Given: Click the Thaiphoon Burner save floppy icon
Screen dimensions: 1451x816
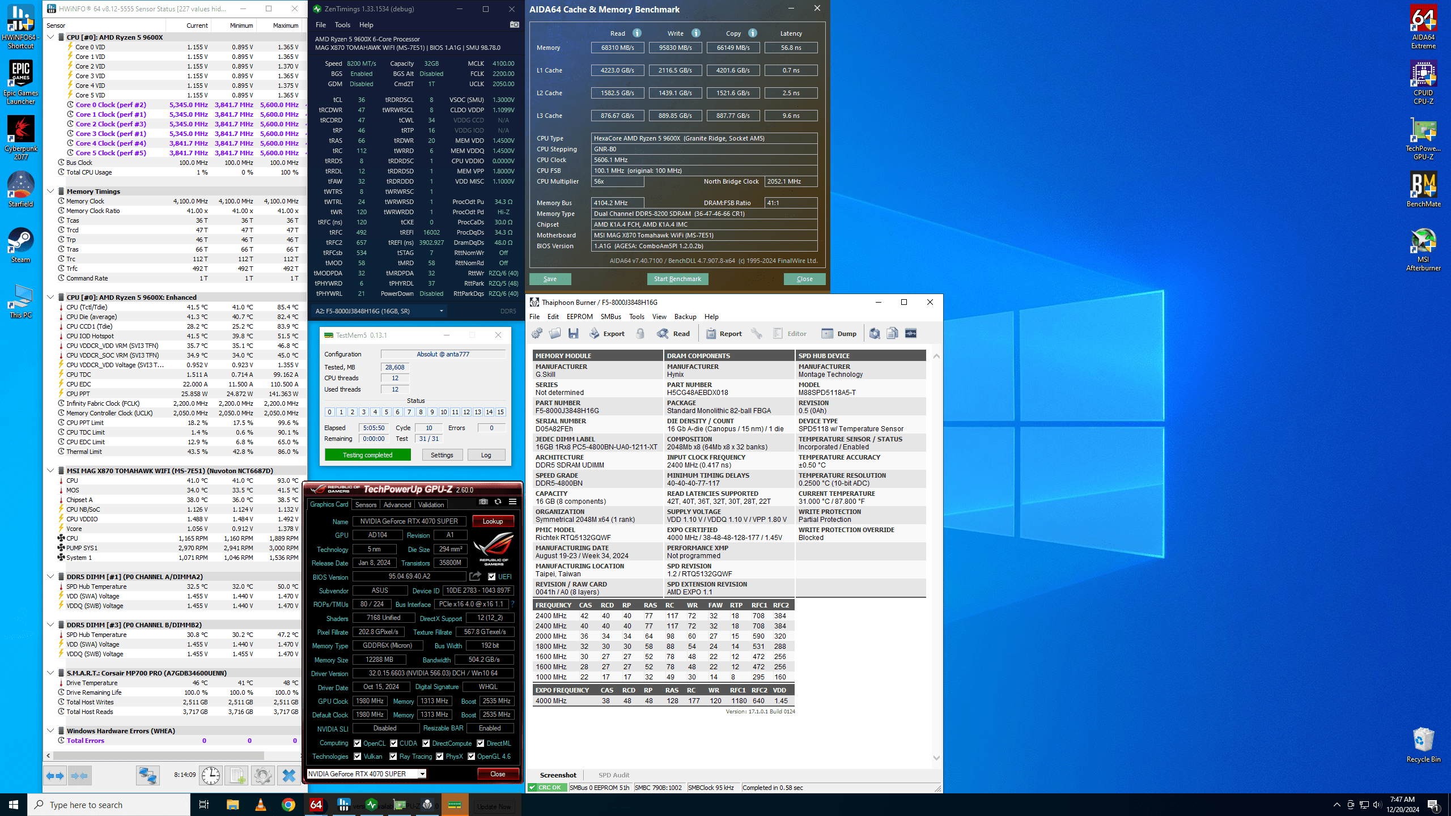Looking at the screenshot, I should [x=574, y=334].
